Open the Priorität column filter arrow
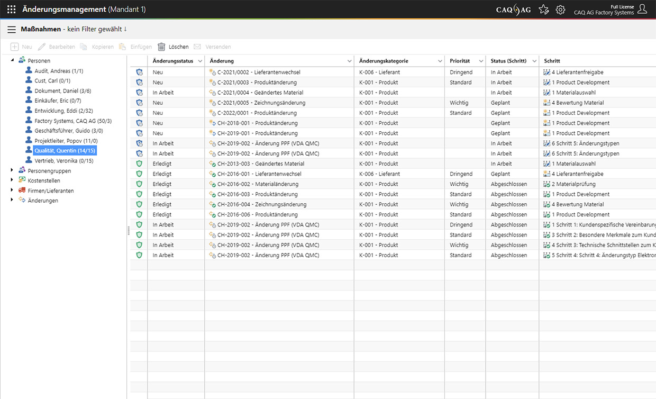This screenshot has width=656, height=399. pyautogui.click(x=481, y=61)
